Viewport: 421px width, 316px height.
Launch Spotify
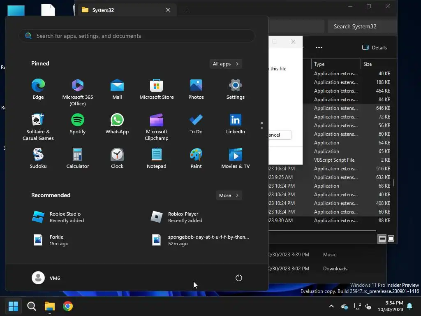78,124
